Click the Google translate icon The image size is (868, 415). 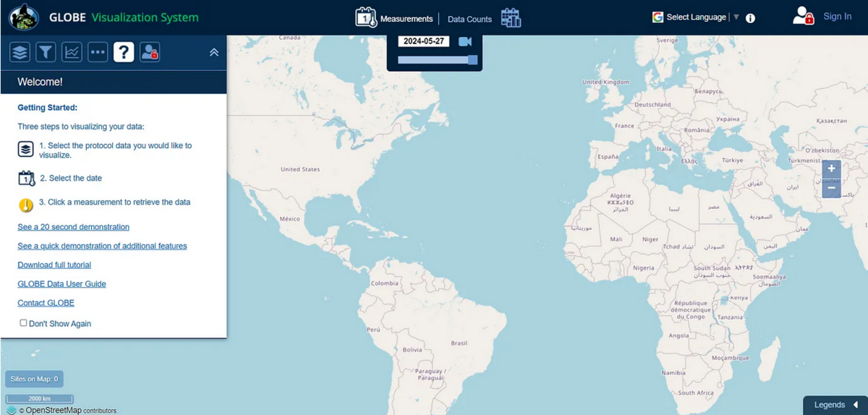(x=658, y=17)
